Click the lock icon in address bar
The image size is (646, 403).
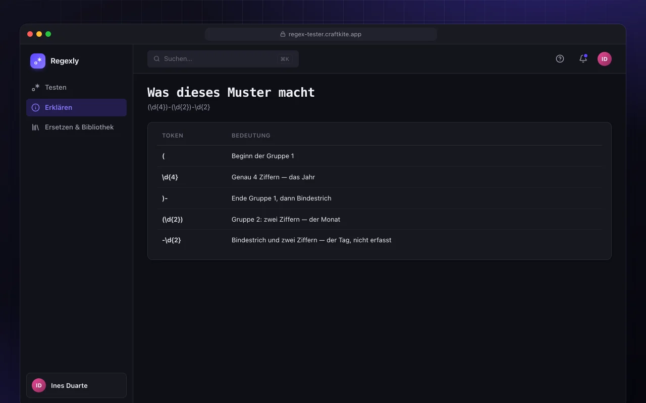283,34
